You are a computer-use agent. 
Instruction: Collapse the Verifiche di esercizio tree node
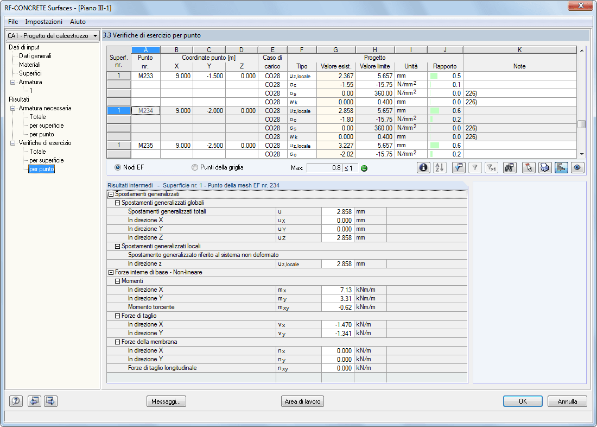tap(13, 143)
